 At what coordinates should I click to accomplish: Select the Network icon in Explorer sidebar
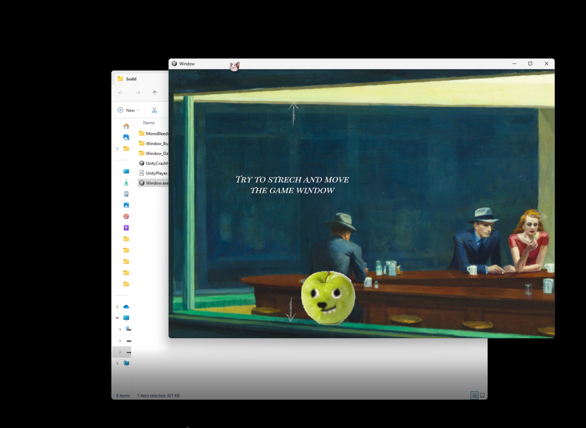click(x=126, y=363)
